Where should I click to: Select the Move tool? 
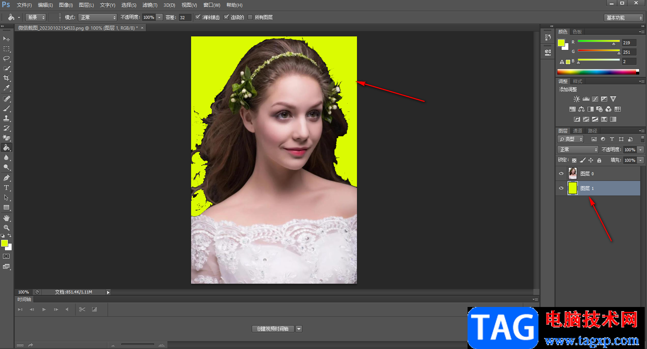pyautogui.click(x=6, y=39)
